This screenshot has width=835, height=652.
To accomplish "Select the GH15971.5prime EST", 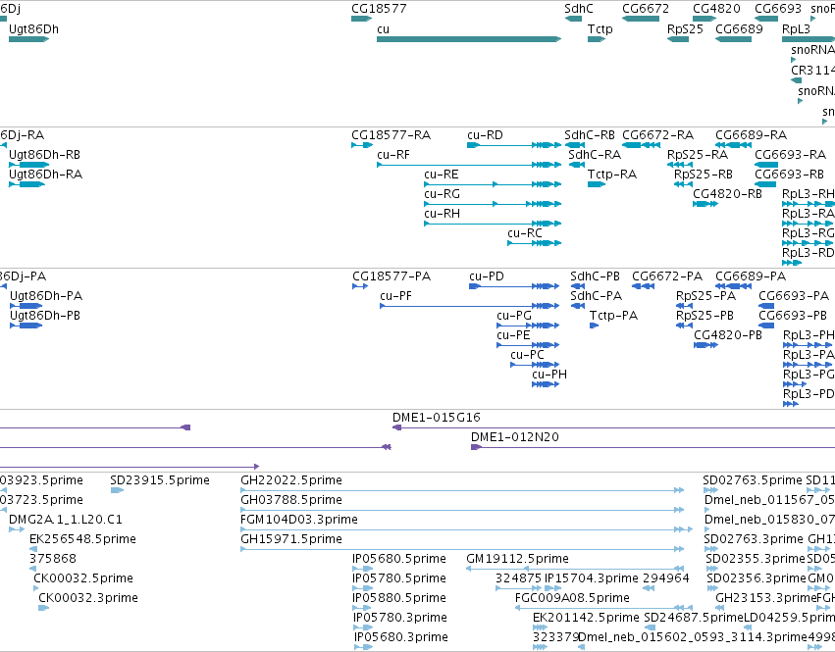I will click(x=462, y=549).
